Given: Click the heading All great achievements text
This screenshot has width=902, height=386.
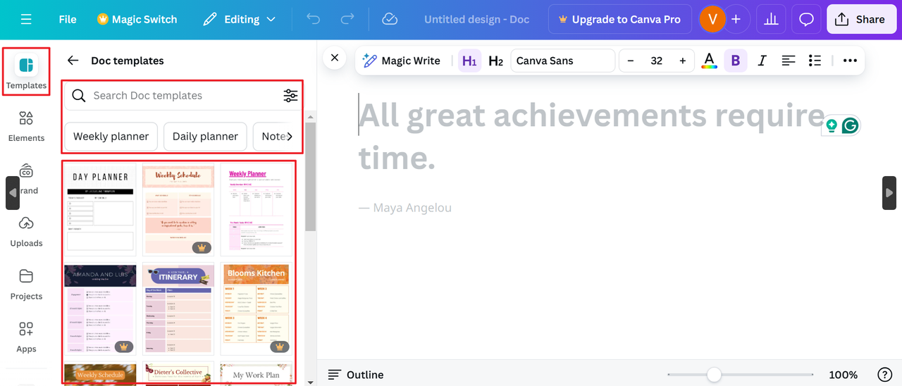Looking at the screenshot, I should tap(591, 137).
